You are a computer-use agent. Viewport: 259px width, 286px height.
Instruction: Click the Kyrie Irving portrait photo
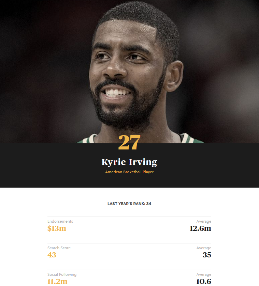coord(129,71)
